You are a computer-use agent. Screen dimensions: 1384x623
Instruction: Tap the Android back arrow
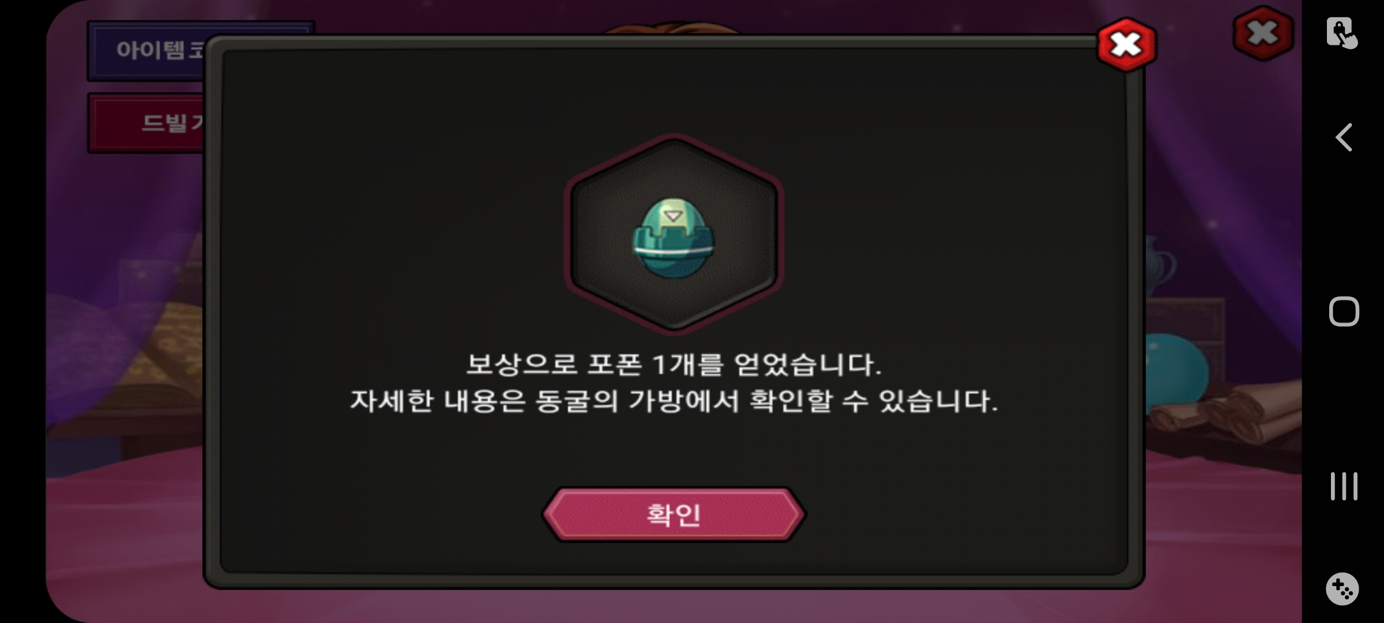coord(1344,137)
